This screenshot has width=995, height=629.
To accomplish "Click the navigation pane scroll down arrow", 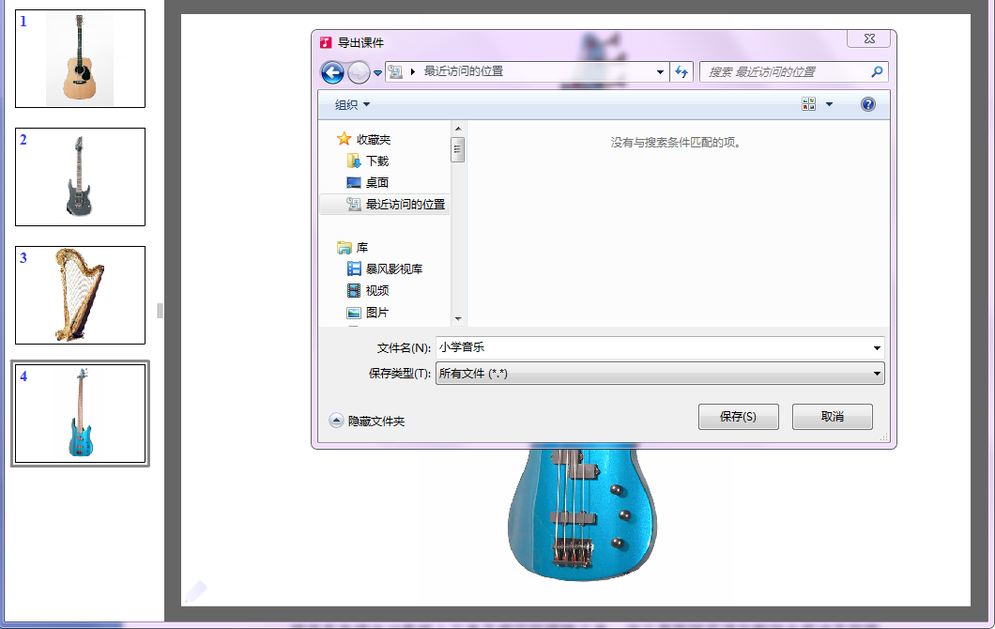I will [x=458, y=319].
